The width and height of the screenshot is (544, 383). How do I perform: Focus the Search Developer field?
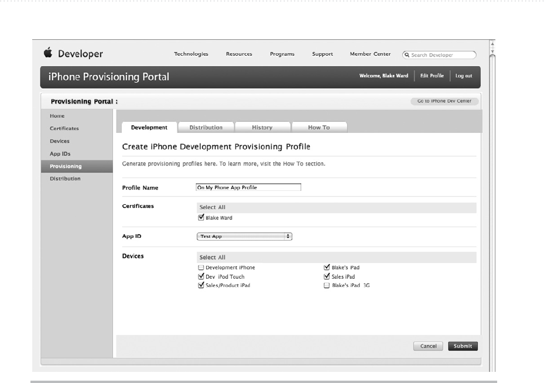439,55
